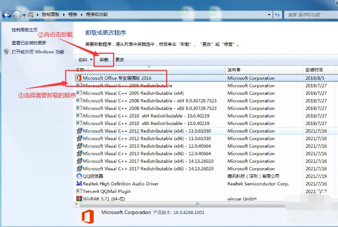Select the Microsoft Office 2016 program icon
Viewport: 338px width, 227px height.
click(79, 78)
